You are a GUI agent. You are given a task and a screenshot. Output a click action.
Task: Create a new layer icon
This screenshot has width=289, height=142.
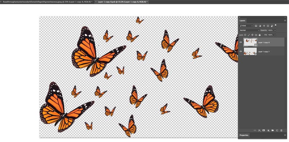click(277, 130)
